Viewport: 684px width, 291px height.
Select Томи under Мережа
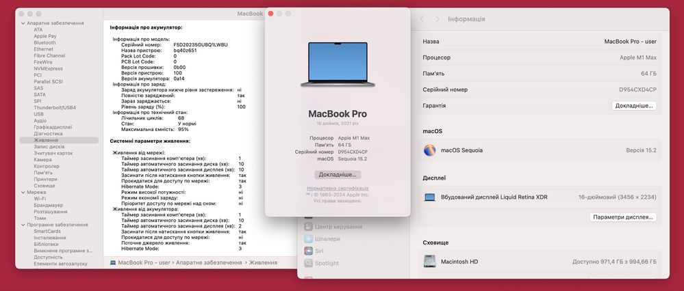[40, 218]
